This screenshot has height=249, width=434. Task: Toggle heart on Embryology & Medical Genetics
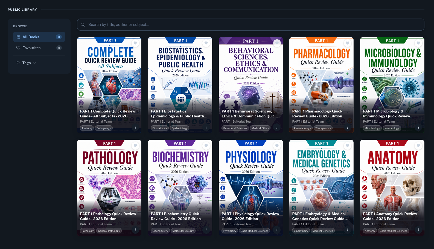(348, 146)
